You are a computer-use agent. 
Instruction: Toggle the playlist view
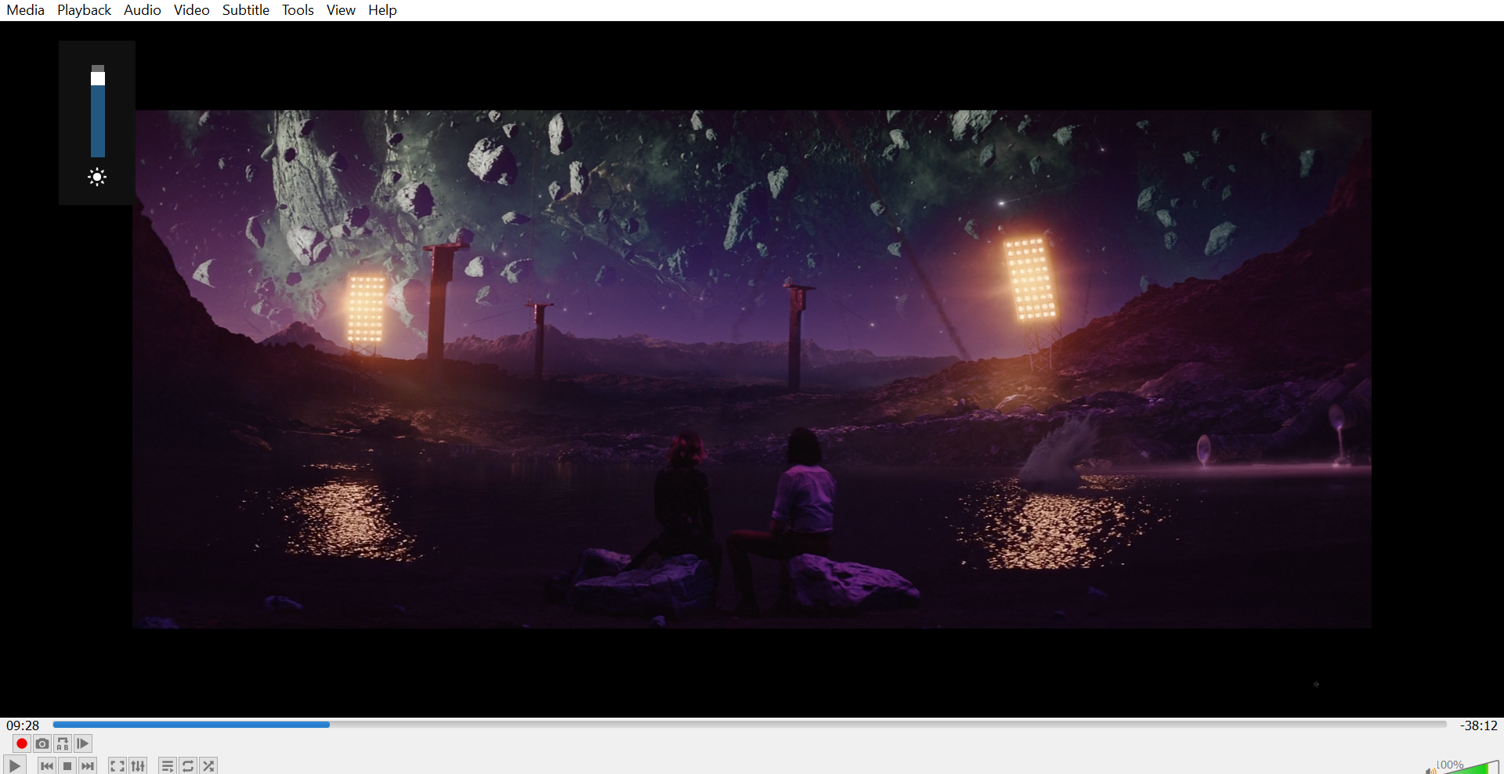pos(168,765)
